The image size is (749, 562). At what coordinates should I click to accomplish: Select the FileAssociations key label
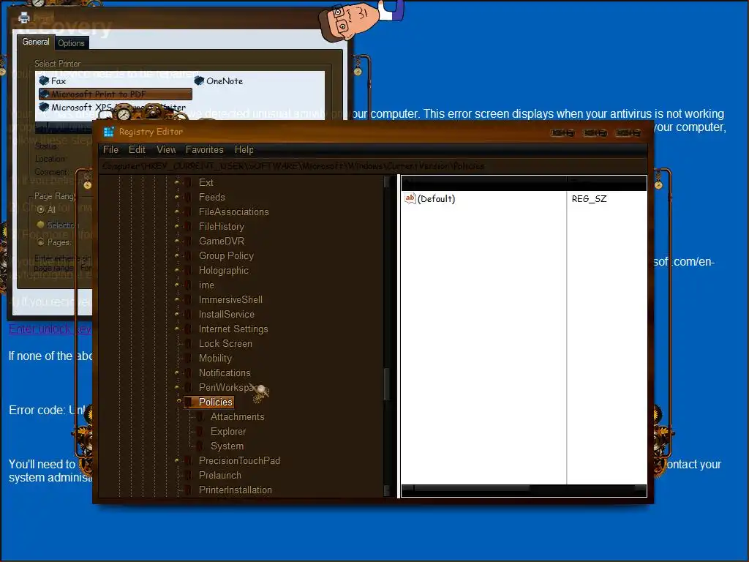233,211
